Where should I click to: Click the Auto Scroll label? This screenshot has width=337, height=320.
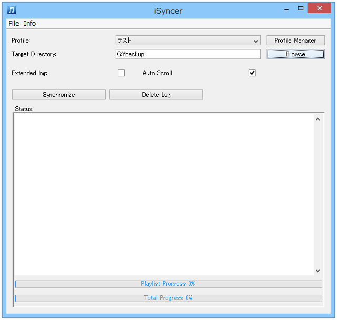[x=158, y=73]
